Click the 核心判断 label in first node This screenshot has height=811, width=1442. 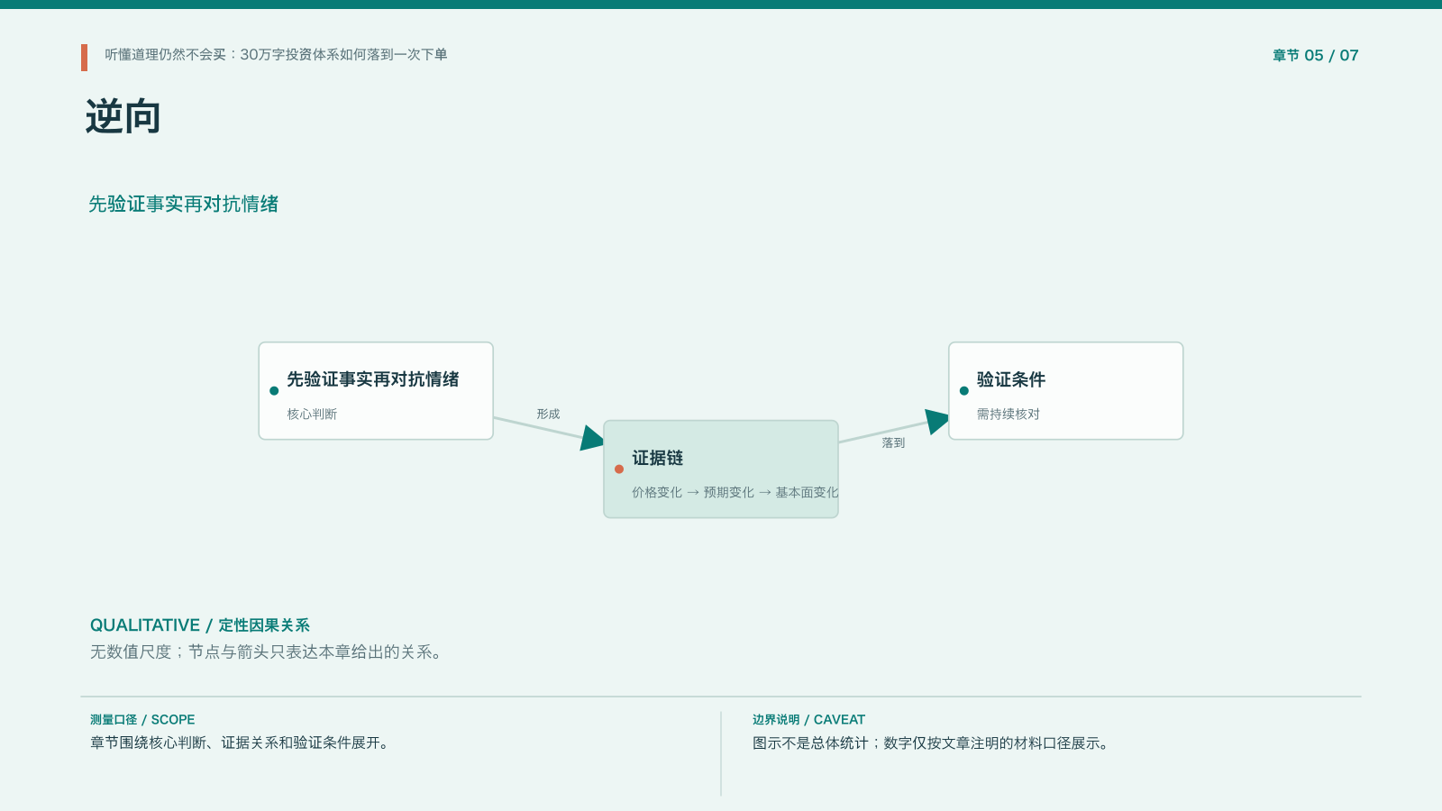[x=312, y=415]
